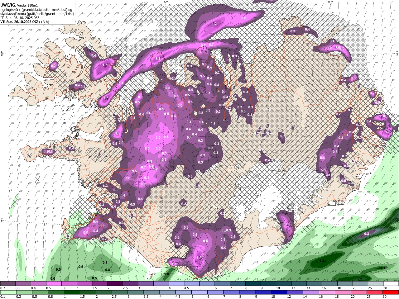
Task: Click '4.5' label under the snow legend
Action: 186,288
